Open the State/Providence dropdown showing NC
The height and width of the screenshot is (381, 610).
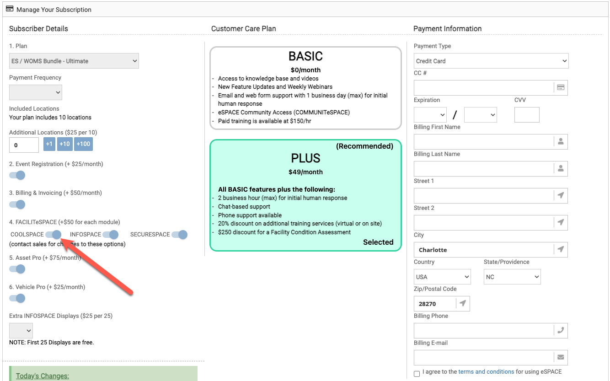pos(512,277)
